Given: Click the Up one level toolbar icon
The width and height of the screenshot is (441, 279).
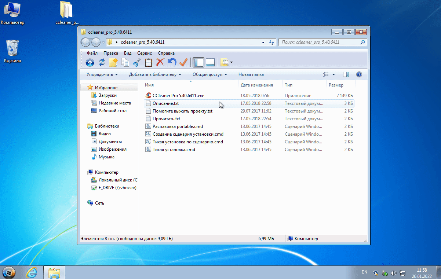Looking at the screenshot, I should tap(90, 63).
